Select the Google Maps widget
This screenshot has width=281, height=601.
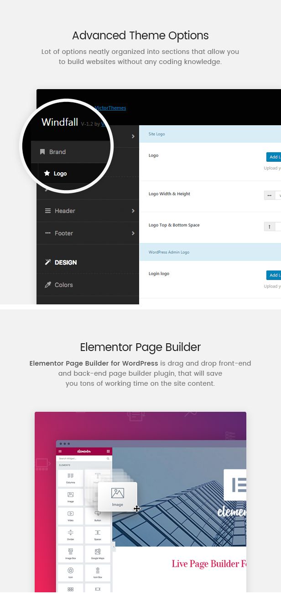[98, 552]
